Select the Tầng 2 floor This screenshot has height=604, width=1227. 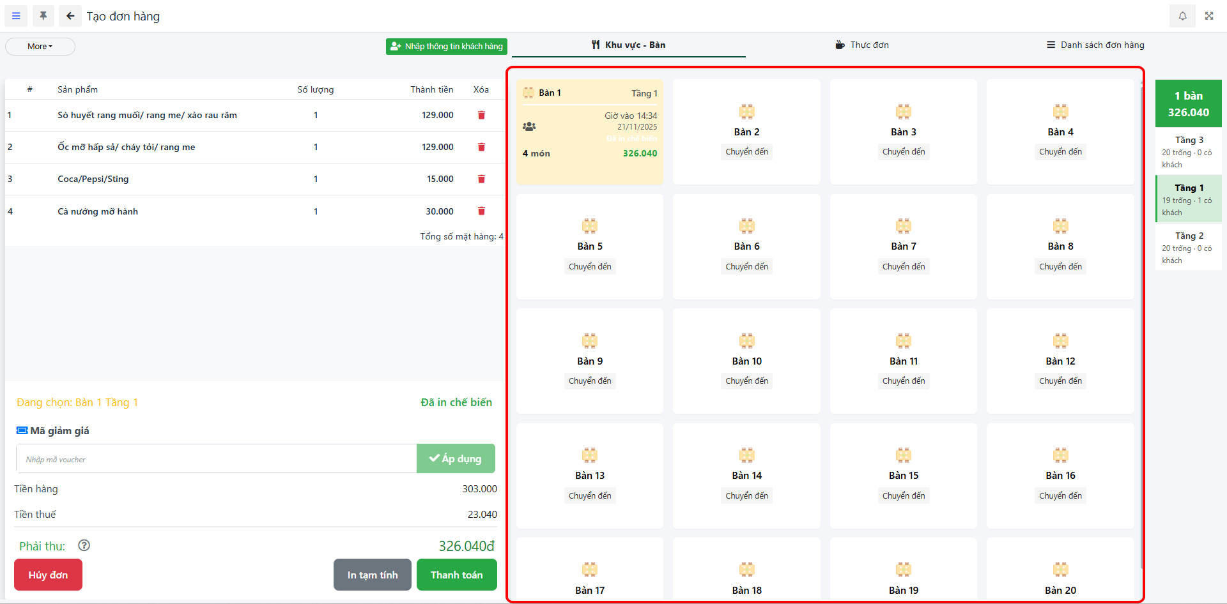[1188, 247]
